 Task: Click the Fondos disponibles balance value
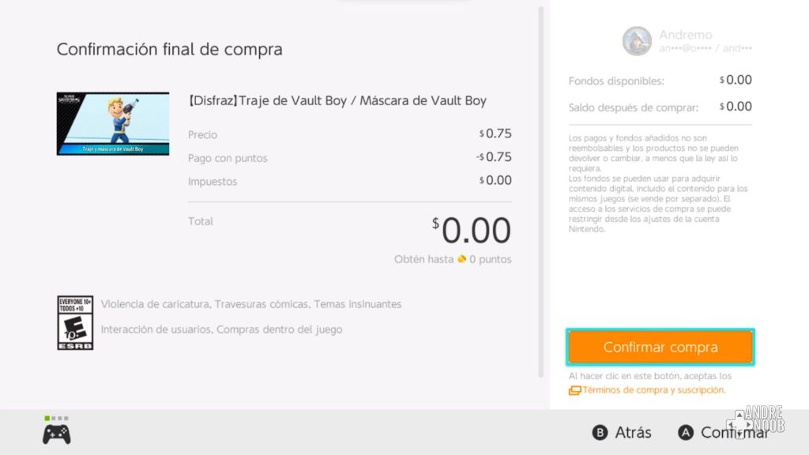(x=736, y=80)
